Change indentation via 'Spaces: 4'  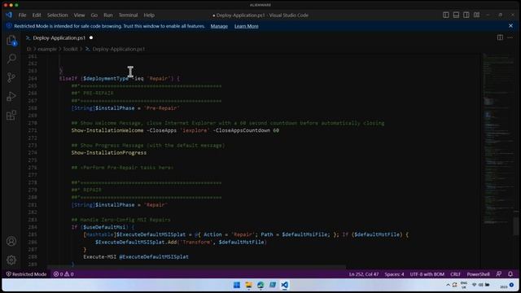point(394,274)
